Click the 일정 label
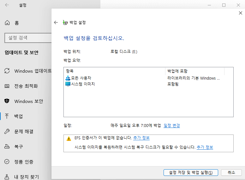The width and height of the screenshot is (245, 180). [x=68, y=125]
